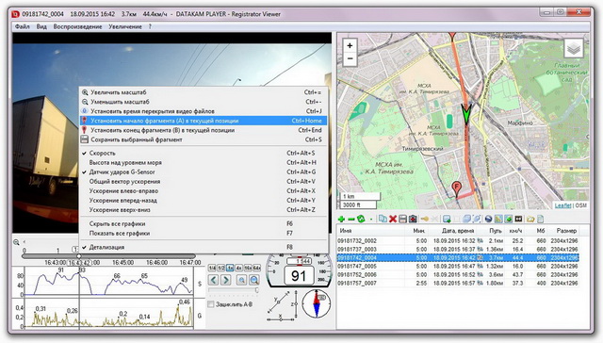This screenshot has height=343, width=603.
Task: Click the green plus add-file icon
Action: click(x=341, y=220)
